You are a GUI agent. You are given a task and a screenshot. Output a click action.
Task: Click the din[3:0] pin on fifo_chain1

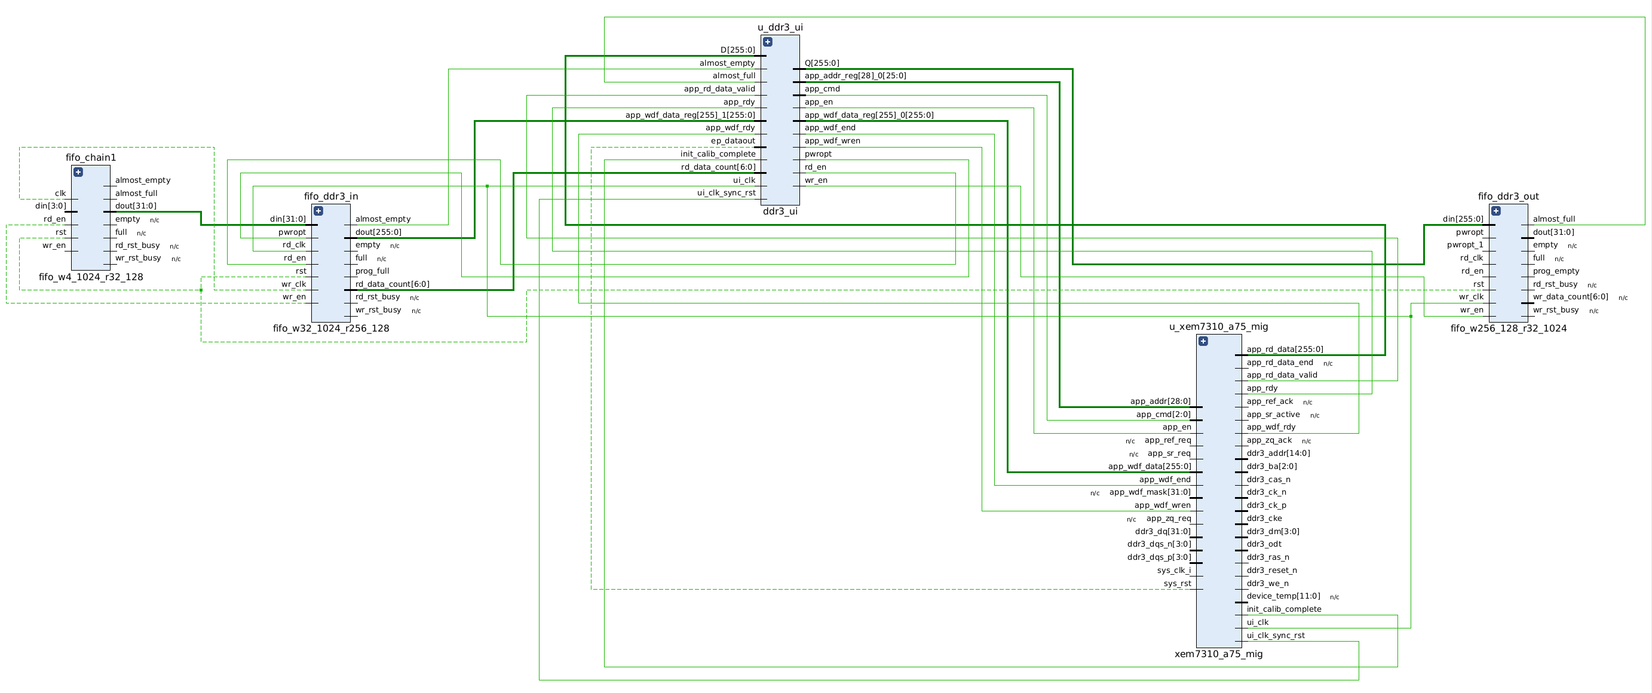pyautogui.click(x=51, y=206)
